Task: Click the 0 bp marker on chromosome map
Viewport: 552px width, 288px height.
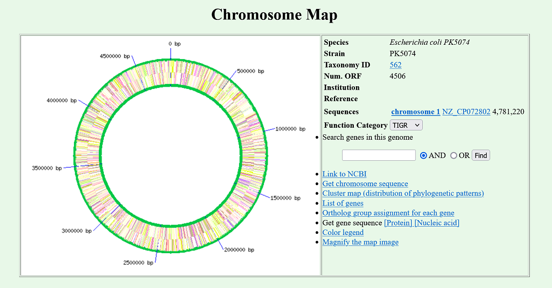Action: coord(174,44)
